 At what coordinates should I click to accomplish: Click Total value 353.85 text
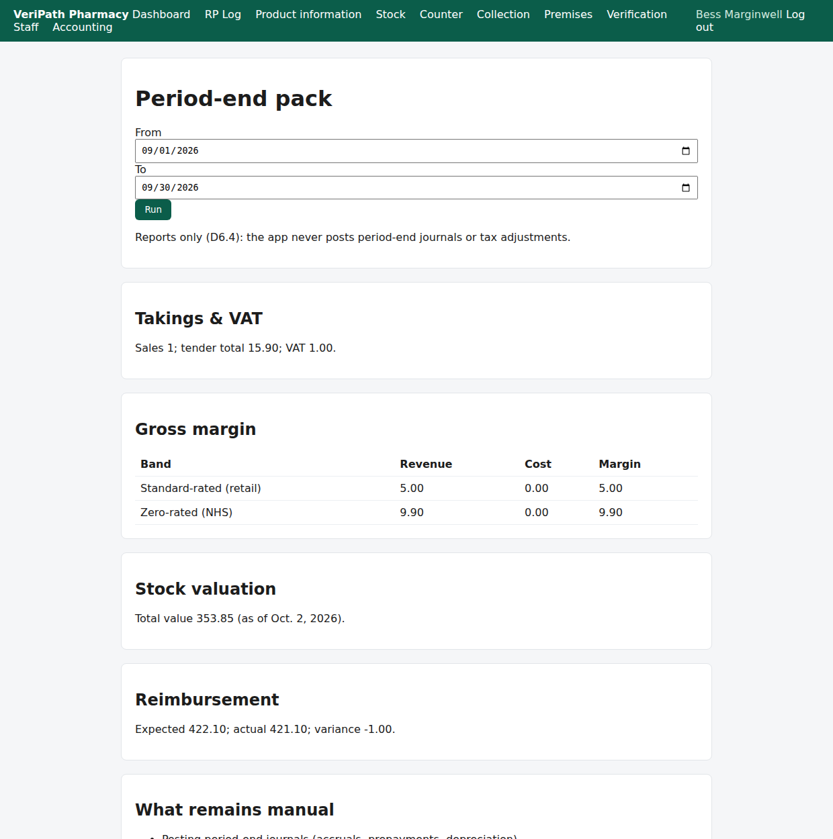point(240,618)
